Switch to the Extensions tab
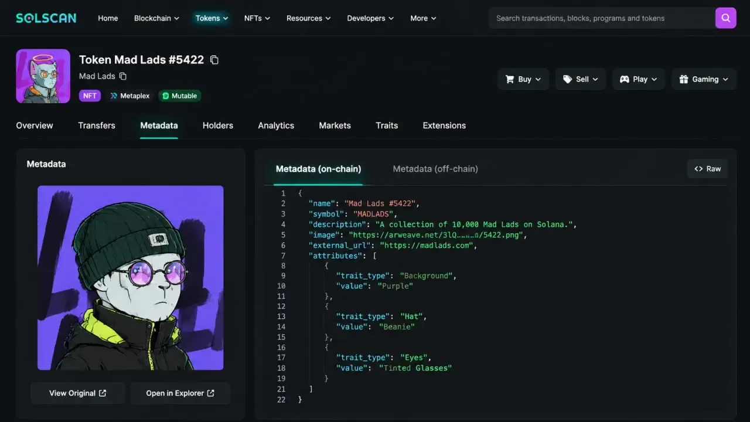Viewport: 750px width, 422px height. coord(444,125)
